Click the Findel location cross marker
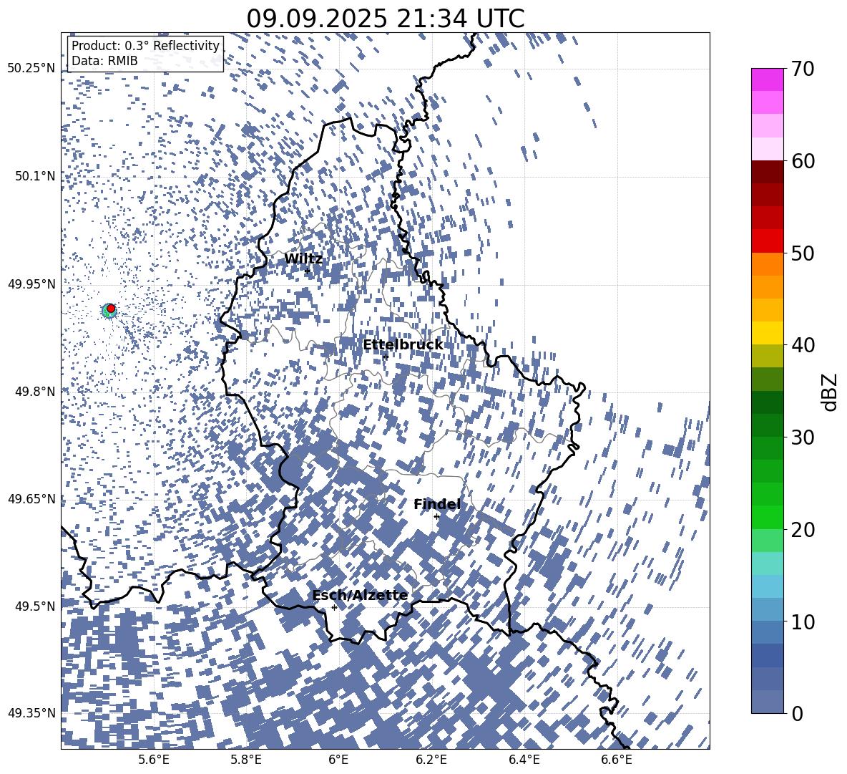The height and width of the screenshot is (774, 847). coord(437,517)
